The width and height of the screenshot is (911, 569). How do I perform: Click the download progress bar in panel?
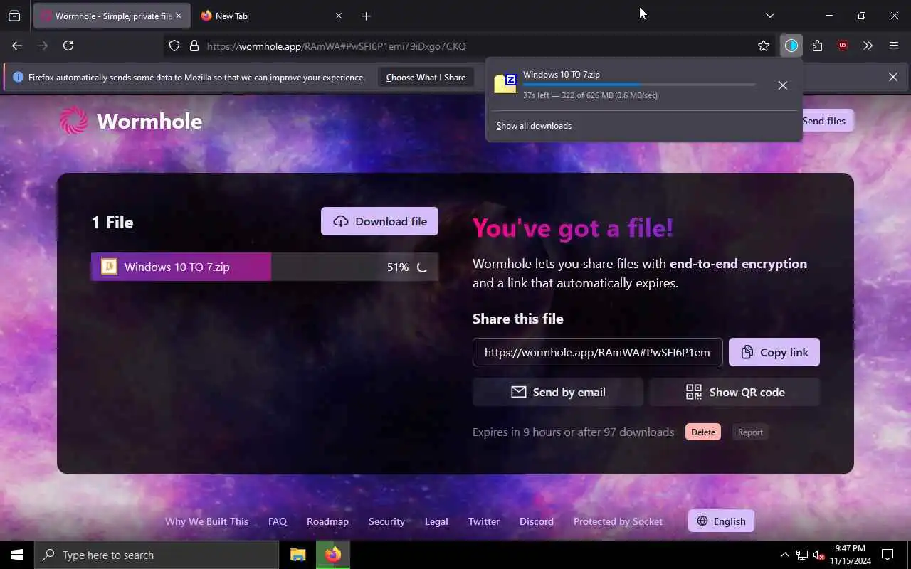tap(639, 85)
